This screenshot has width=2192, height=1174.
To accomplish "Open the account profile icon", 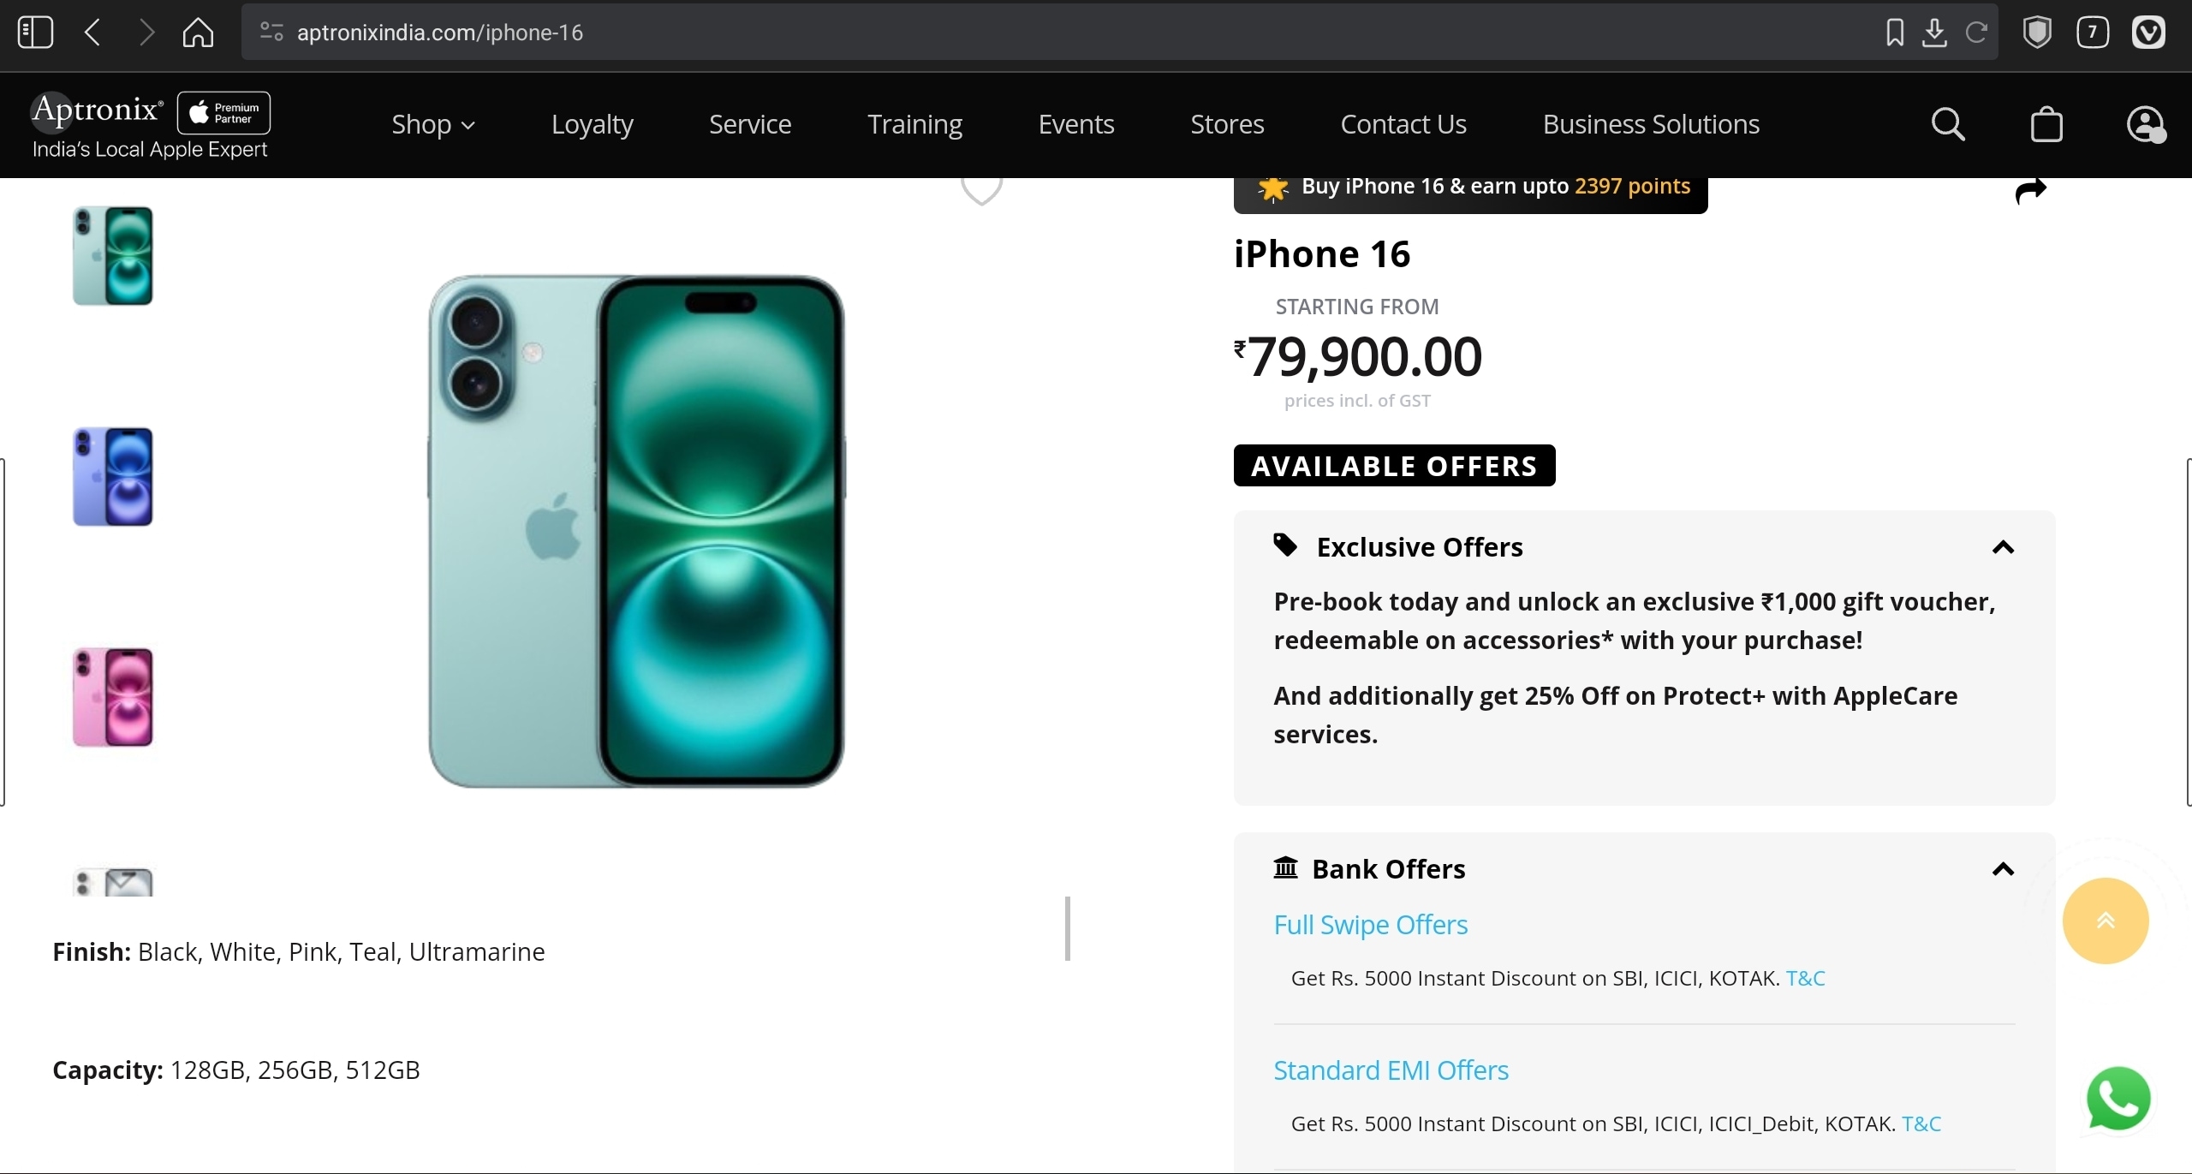I will point(2147,124).
